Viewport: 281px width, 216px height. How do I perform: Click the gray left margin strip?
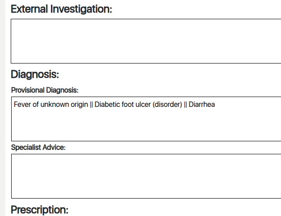(2, 107)
